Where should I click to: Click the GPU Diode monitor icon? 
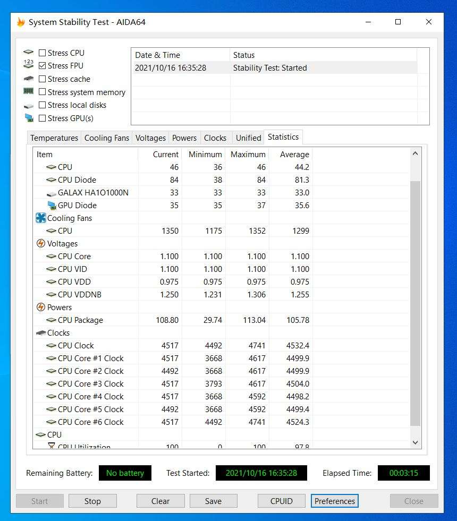pyautogui.click(x=52, y=206)
